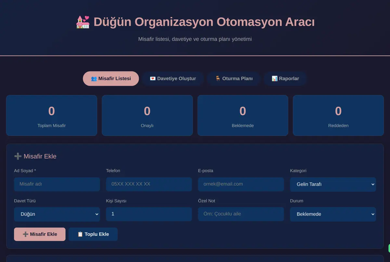Click the bar chart icon on the Raporlar tab
390x262 pixels.
tap(275, 79)
